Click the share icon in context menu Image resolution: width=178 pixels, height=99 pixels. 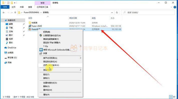tap(41, 53)
